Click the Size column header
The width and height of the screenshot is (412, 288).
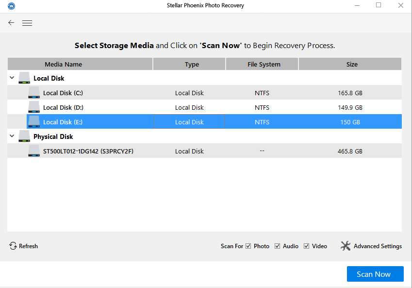[x=350, y=64]
